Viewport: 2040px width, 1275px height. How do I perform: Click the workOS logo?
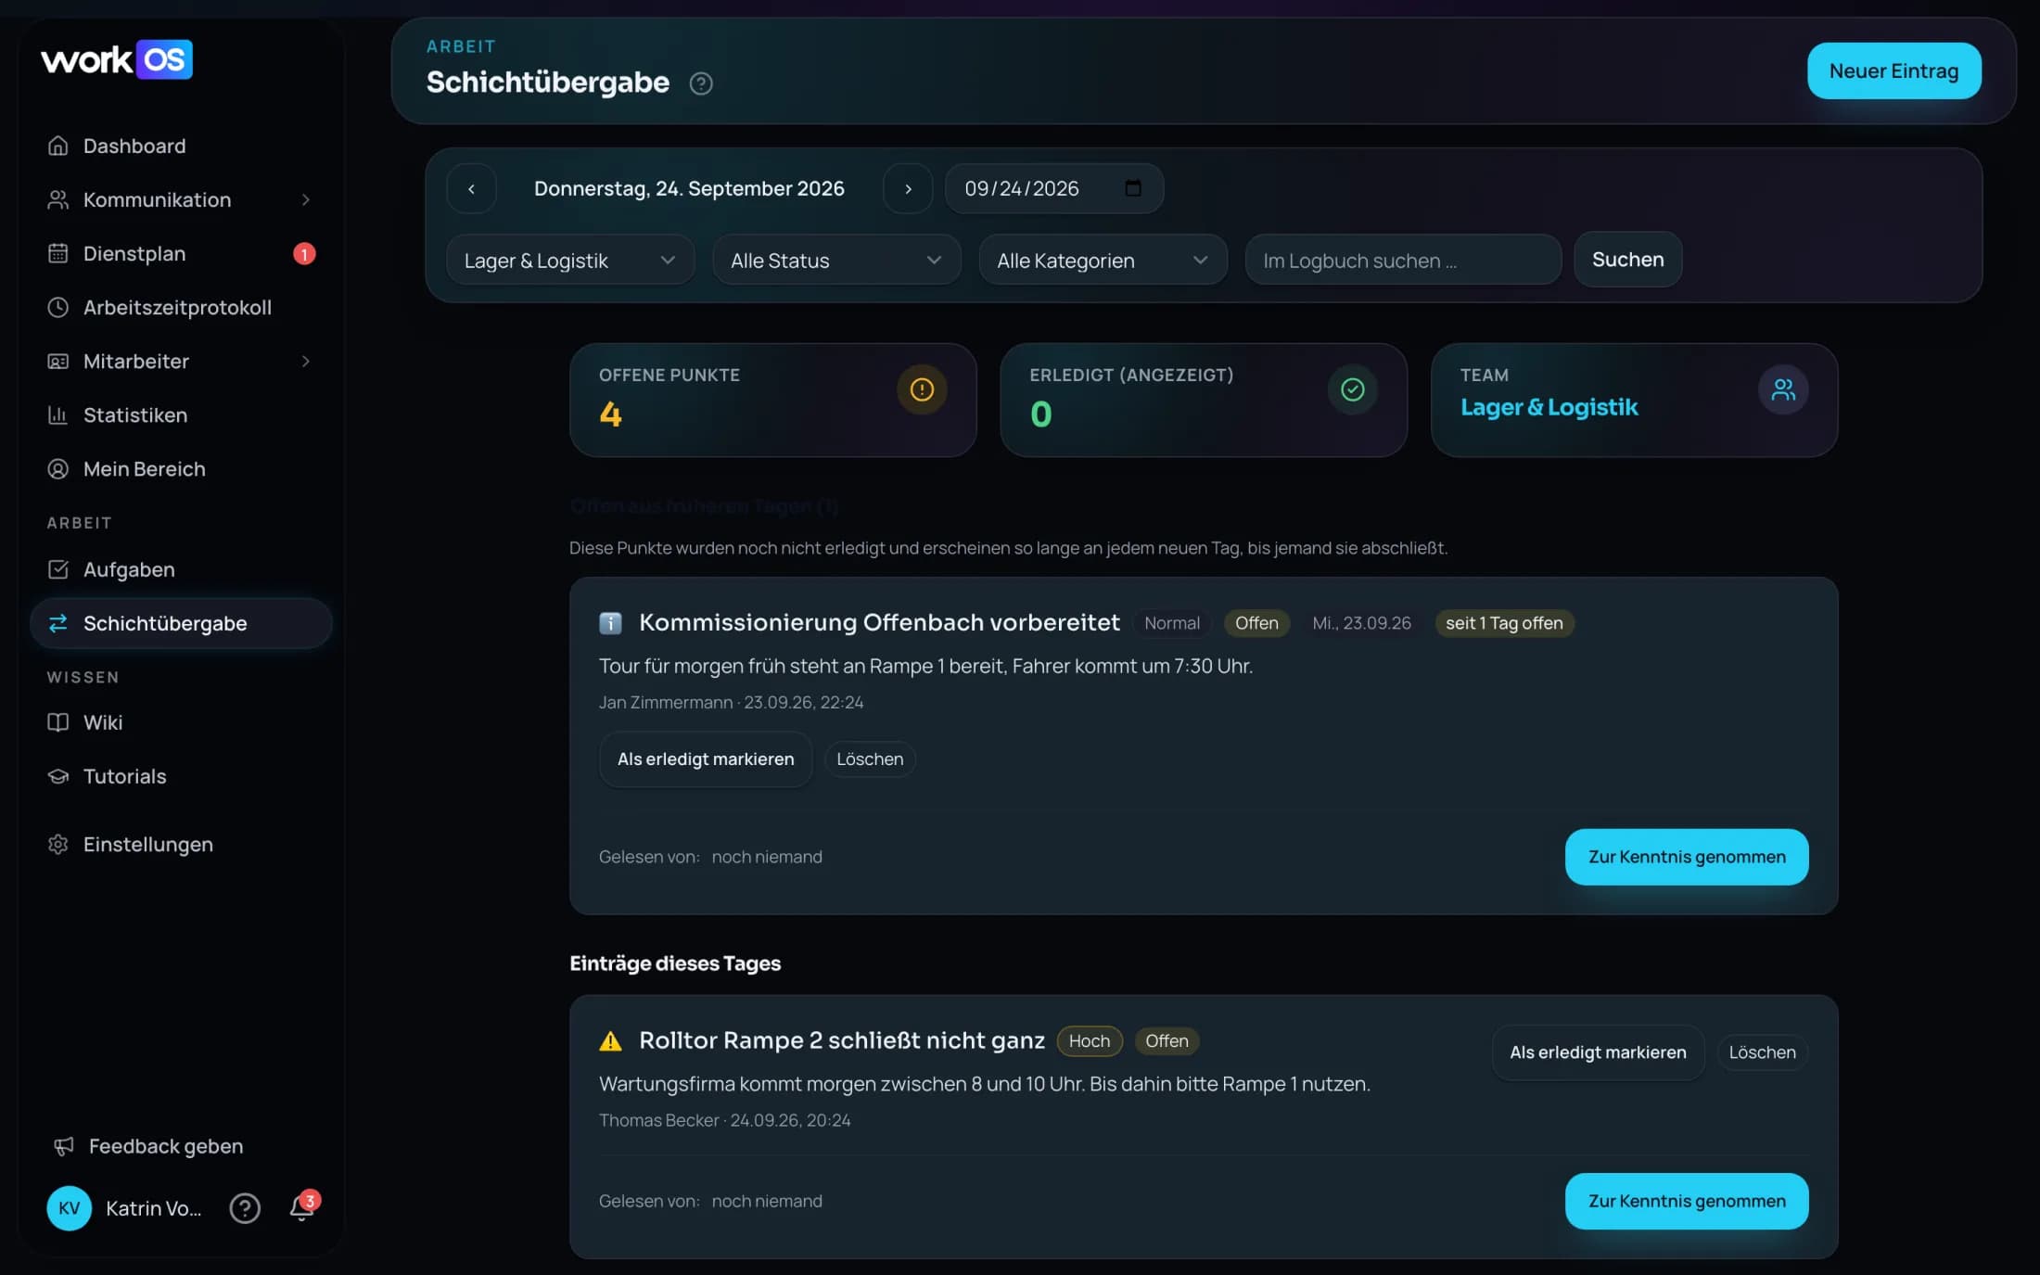tap(117, 59)
